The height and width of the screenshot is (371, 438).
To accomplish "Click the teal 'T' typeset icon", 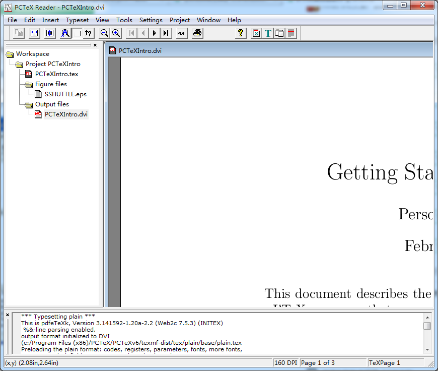I will click(x=268, y=33).
